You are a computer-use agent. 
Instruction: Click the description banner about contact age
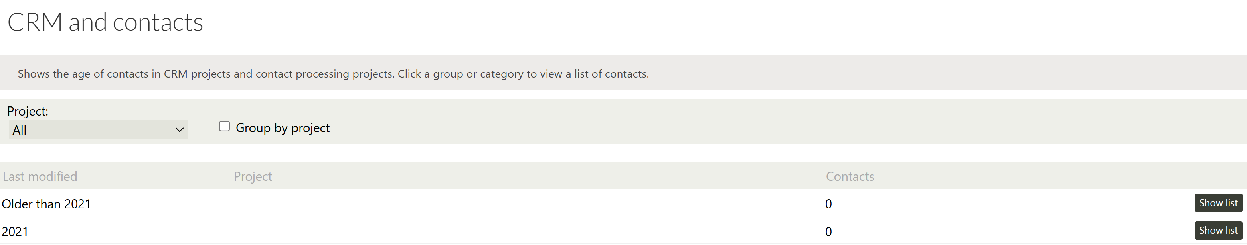point(333,74)
